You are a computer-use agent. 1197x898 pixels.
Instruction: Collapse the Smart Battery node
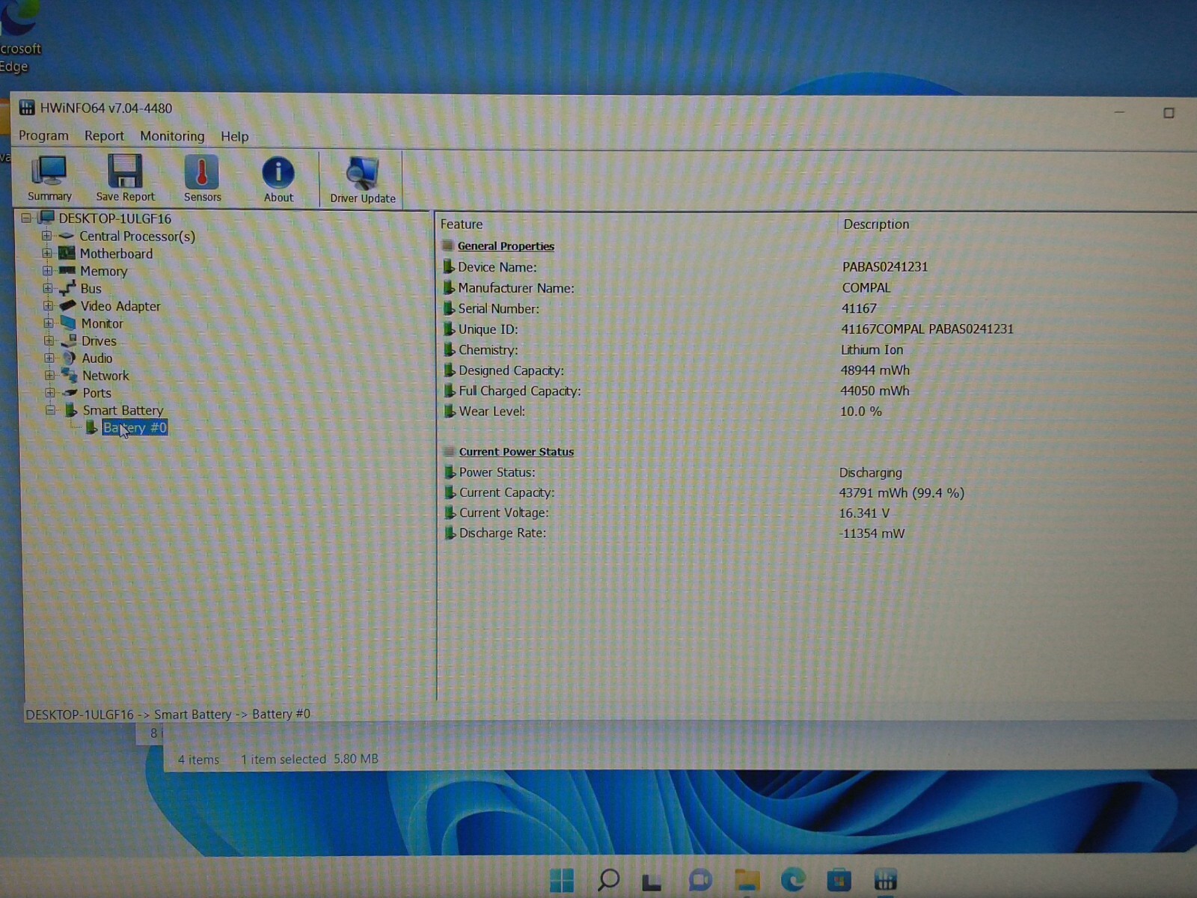pyautogui.click(x=50, y=410)
